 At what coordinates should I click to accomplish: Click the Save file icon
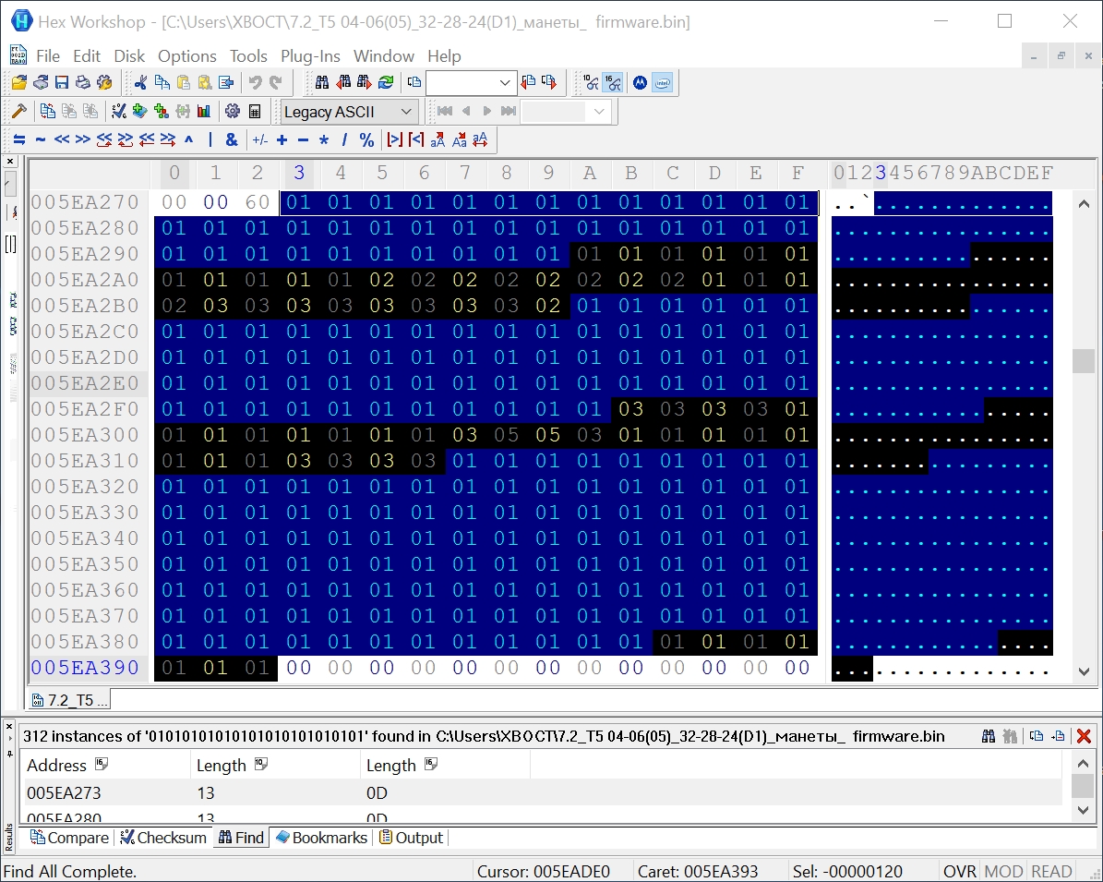tap(62, 83)
